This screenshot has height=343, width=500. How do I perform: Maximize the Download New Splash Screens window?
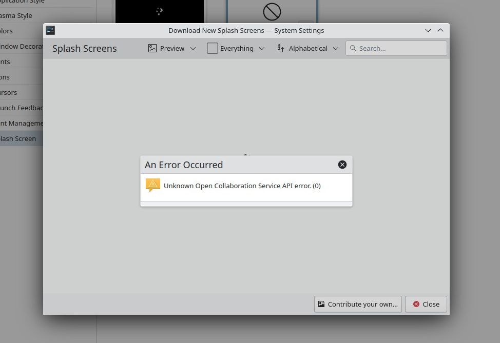tap(440, 30)
